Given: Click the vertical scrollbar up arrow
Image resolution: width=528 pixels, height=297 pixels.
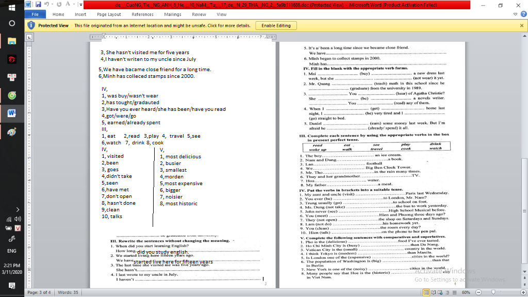Looking at the screenshot, I should point(524,36).
